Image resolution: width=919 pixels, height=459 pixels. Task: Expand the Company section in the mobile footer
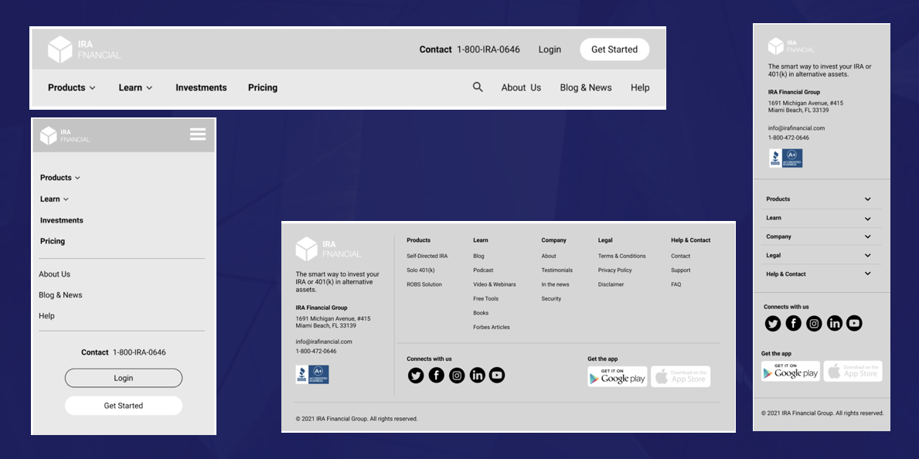[x=821, y=236]
